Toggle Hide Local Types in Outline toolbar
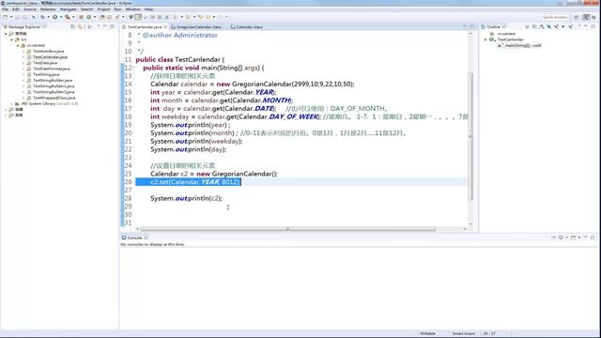 [570, 26]
